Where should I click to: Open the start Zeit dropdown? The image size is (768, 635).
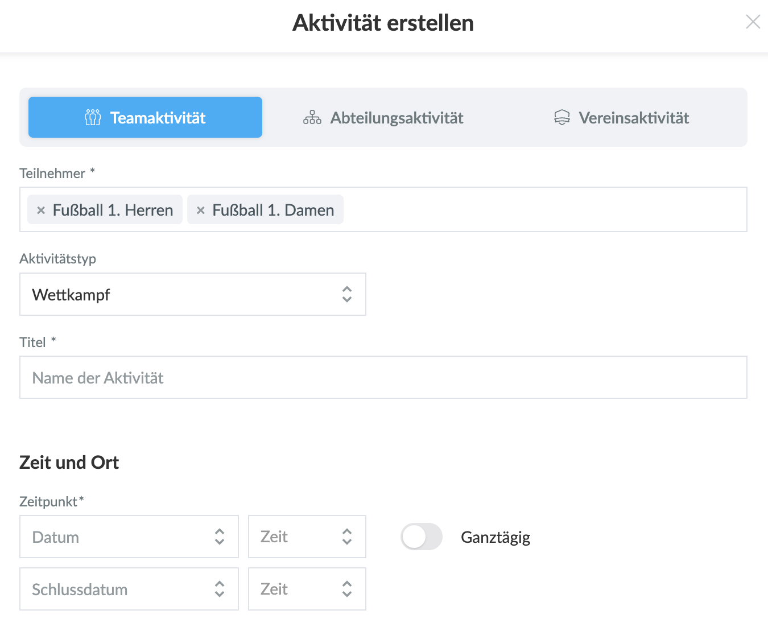click(x=306, y=537)
